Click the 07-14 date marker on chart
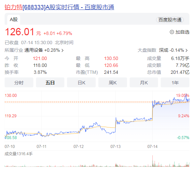 (x=152, y=147)
